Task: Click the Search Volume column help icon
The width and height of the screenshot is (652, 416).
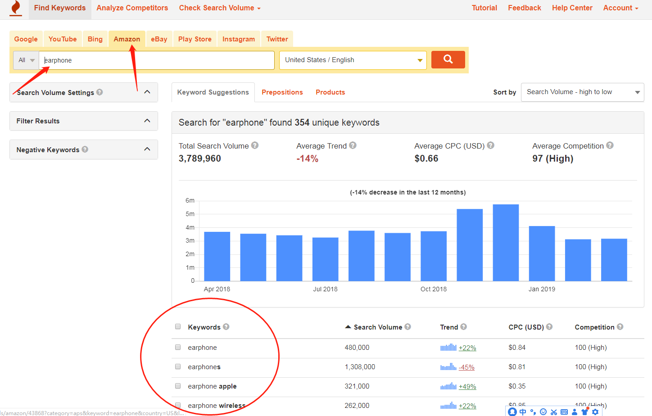Action: click(407, 326)
